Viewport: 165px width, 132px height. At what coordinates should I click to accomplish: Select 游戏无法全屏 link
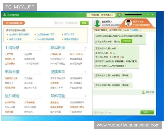(76, 64)
